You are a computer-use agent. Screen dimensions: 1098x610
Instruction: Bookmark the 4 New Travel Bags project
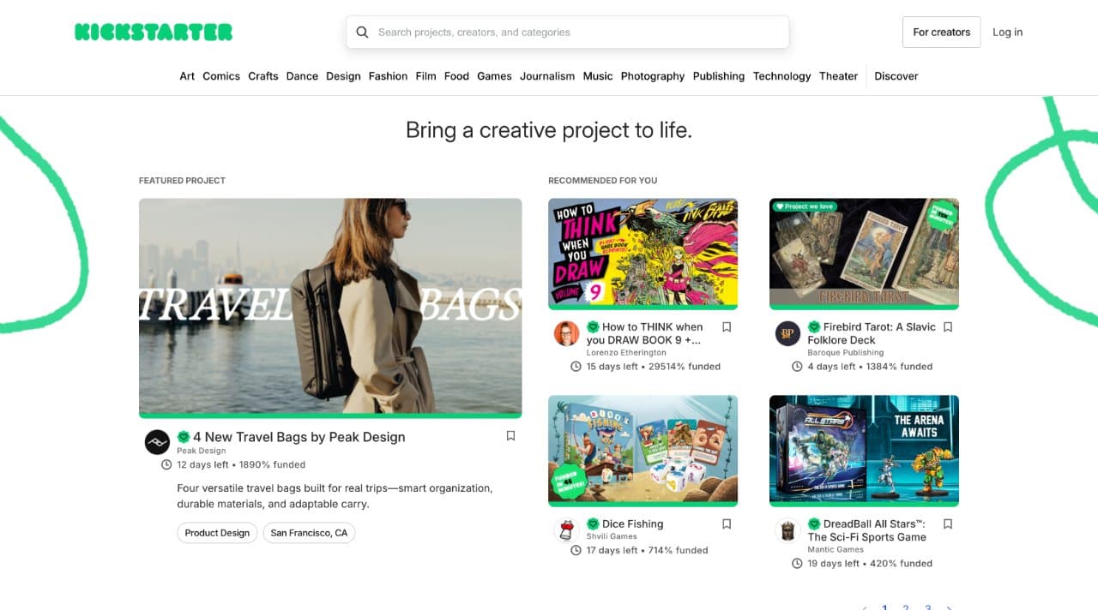[x=510, y=436]
